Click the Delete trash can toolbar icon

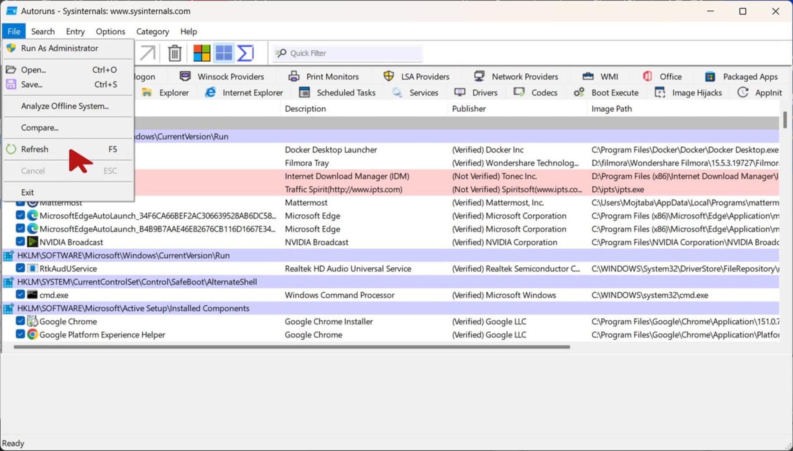click(175, 53)
